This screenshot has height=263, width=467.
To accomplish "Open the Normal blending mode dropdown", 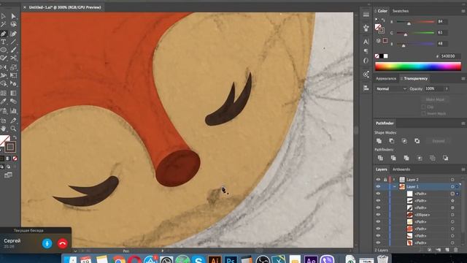I will (391, 89).
